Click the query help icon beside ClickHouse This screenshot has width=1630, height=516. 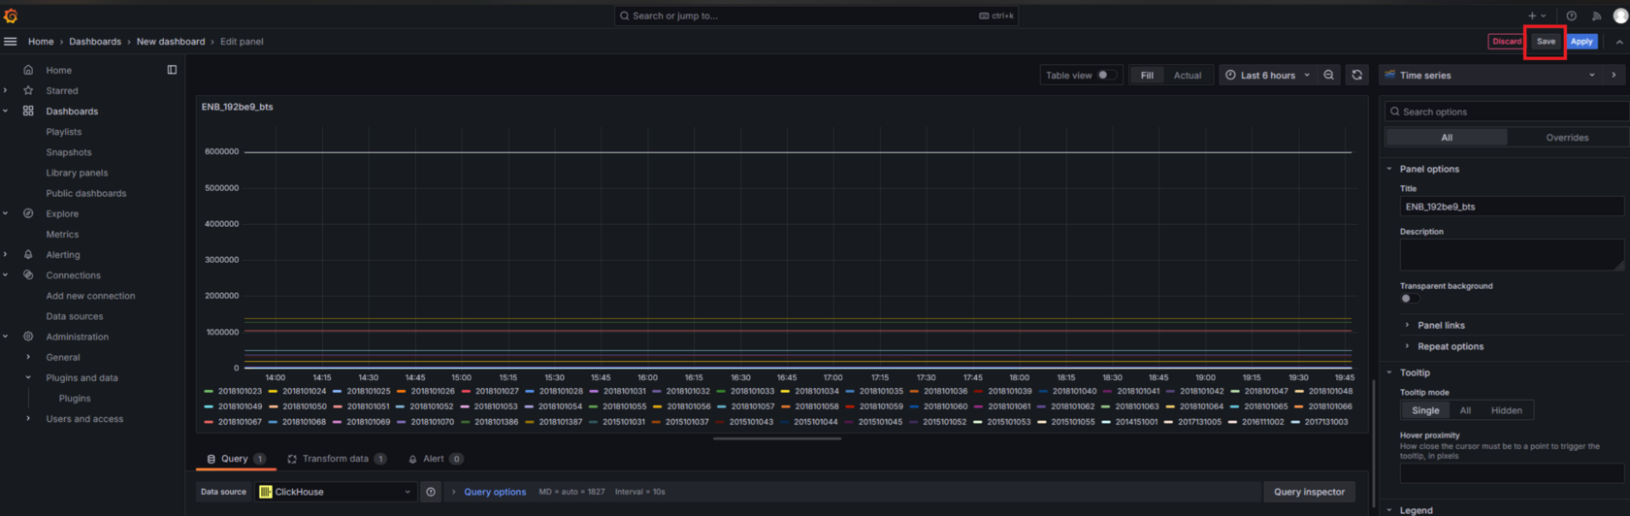431,492
